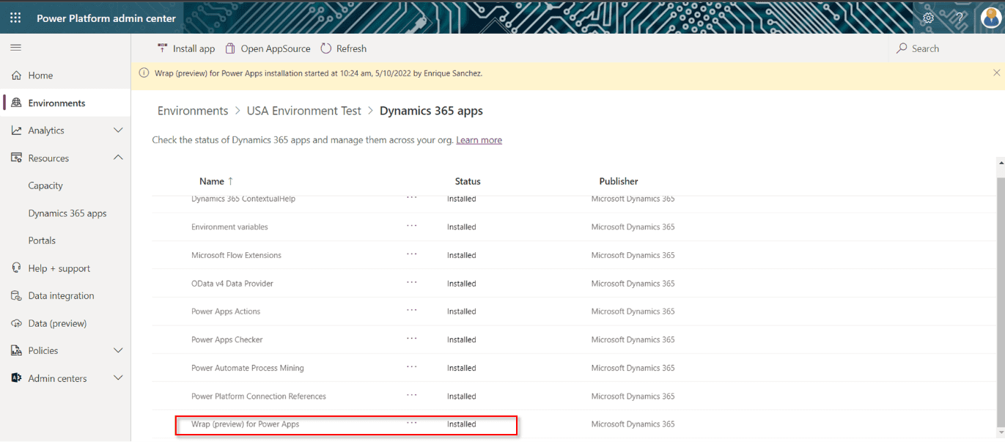
Task: Open more options for Power Platform Connection References
Action: (412, 396)
